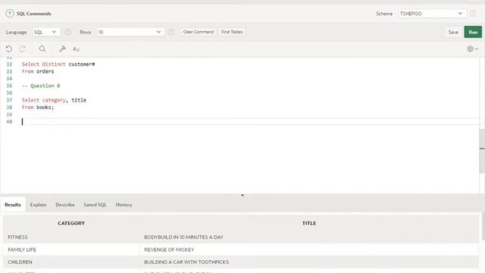Image resolution: width=485 pixels, height=273 pixels.
Task: Switch to the Explain tab
Action: 39,205
